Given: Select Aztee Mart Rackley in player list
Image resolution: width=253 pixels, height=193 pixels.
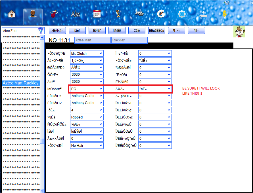Looking at the screenshot, I should 21,83.
